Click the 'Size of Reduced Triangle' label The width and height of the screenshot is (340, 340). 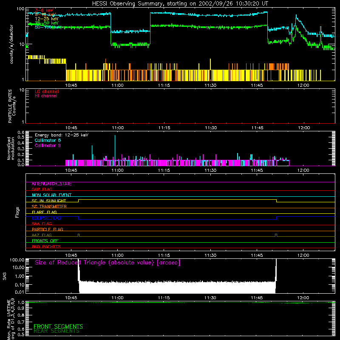pyautogui.click(x=108, y=263)
